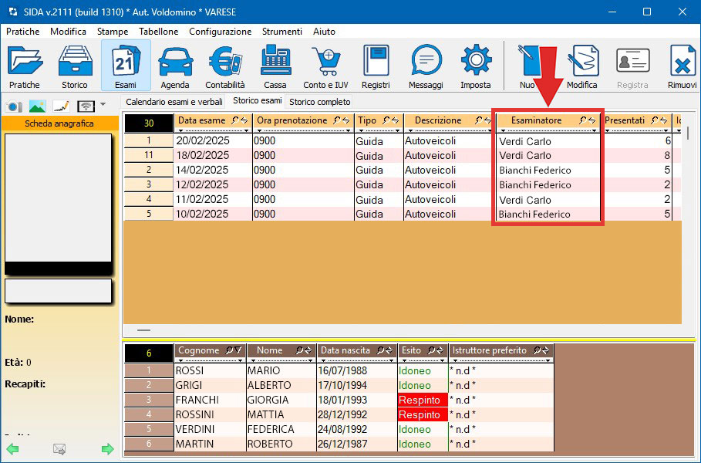This screenshot has width=701, height=463.
Task: Open the Agenda car icon
Action: tap(175, 66)
